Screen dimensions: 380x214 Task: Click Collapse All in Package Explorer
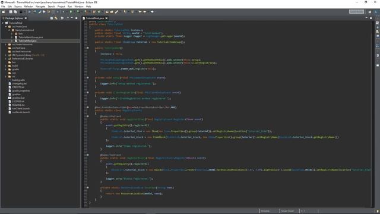coord(52,18)
